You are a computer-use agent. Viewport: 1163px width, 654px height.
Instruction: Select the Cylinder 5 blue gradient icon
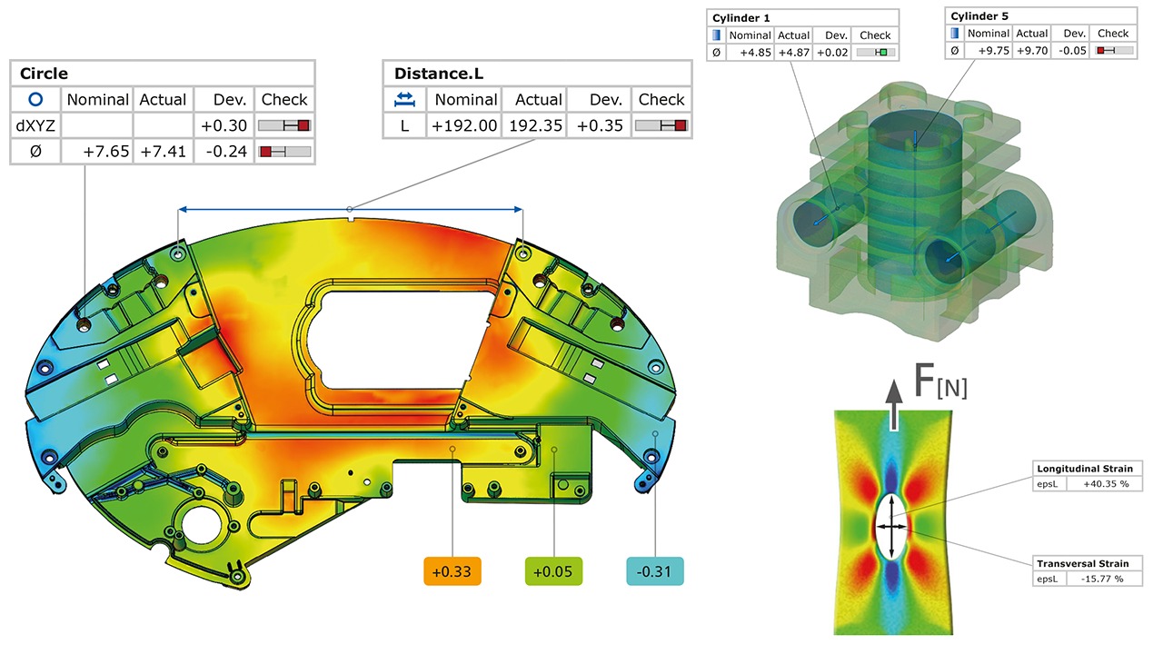coord(955,34)
